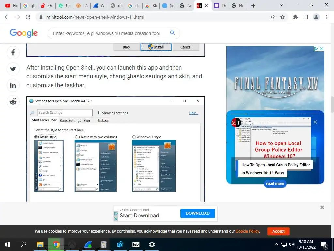
Task: Dismiss the bottom Quick Search Tool ad banner
Action: click(322, 207)
